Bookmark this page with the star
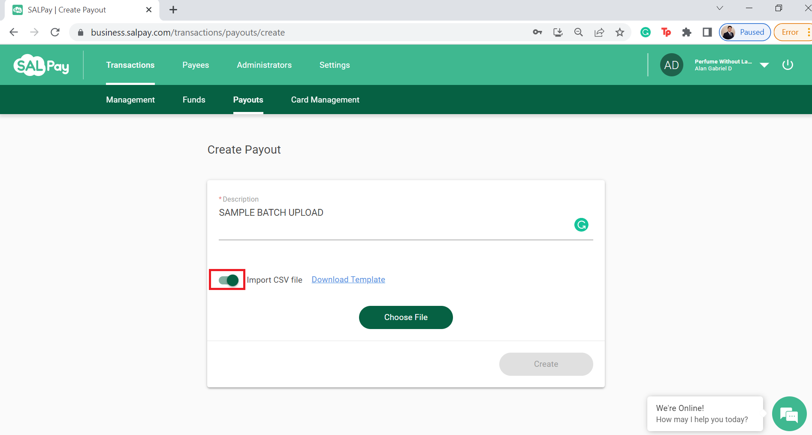This screenshot has width=812, height=435. [x=620, y=32]
